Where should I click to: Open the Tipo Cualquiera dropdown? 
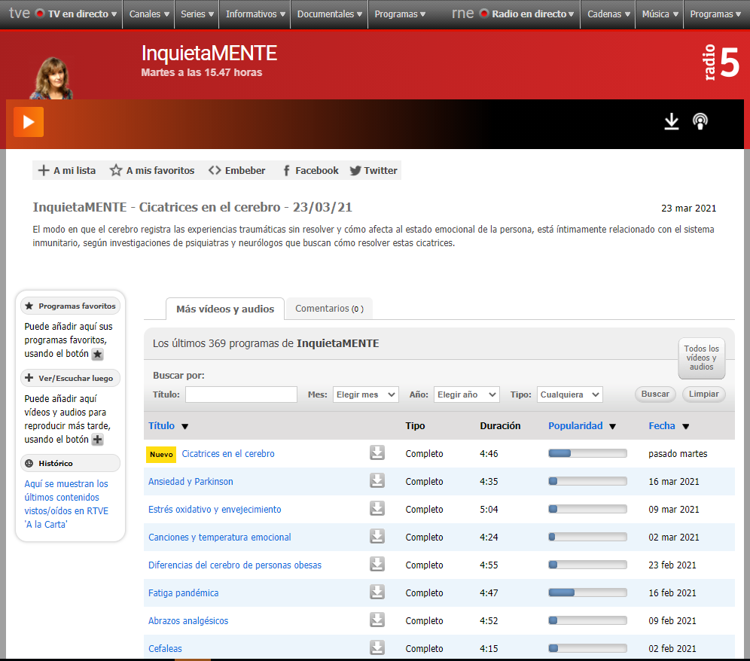coord(570,394)
